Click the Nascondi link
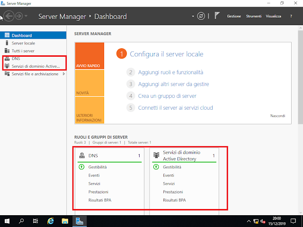 coord(278,116)
